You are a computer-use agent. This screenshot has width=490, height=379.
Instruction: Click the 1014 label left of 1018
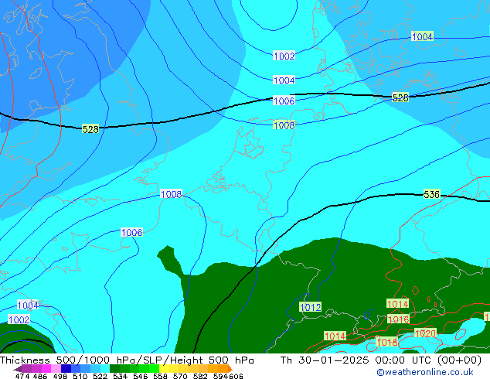point(335,336)
